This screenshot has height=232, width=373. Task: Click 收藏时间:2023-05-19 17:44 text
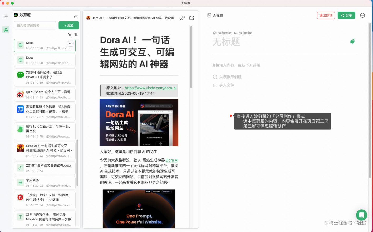(x=130, y=93)
